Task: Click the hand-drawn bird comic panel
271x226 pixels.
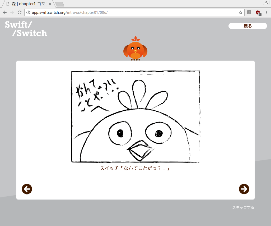Action: (x=135, y=116)
